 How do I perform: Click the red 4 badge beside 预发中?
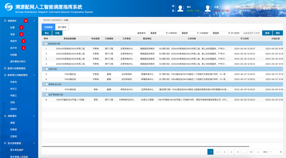point(23,41)
